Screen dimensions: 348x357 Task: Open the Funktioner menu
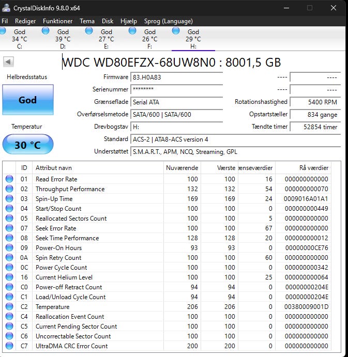pos(57,21)
